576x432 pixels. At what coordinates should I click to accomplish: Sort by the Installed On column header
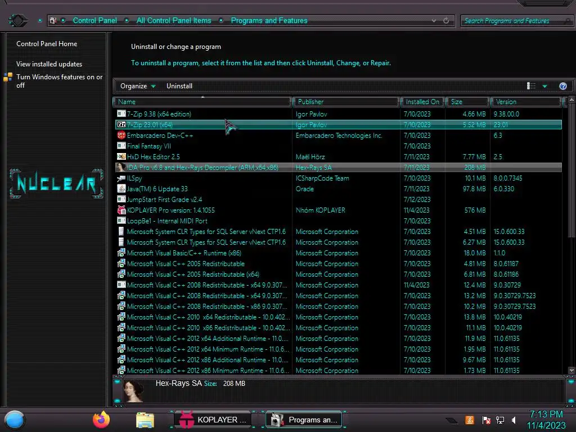[422, 102]
